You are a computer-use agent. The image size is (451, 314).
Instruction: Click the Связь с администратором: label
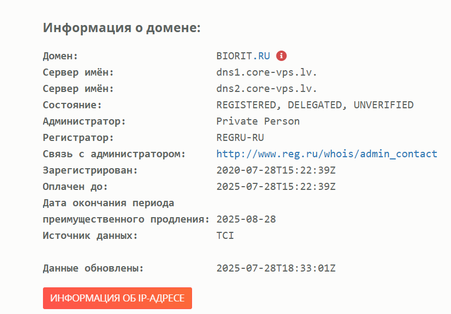[x=114, y=154]
